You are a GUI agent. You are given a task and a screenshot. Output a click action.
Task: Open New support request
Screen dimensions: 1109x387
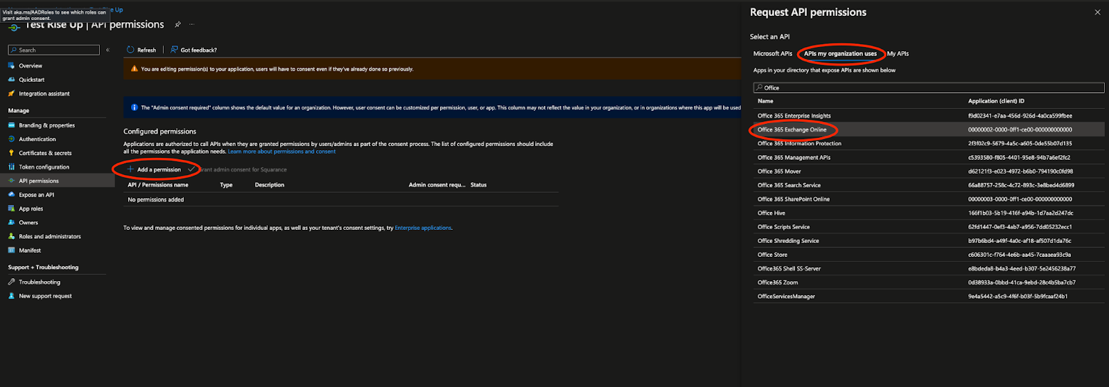point(45,296)
